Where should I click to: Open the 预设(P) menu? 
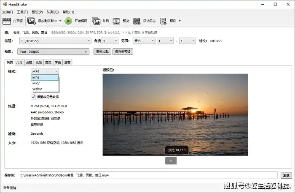tap(37, 12)
